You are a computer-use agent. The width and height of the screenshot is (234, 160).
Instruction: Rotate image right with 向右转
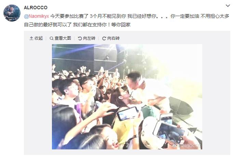click(x=113, y=38)
